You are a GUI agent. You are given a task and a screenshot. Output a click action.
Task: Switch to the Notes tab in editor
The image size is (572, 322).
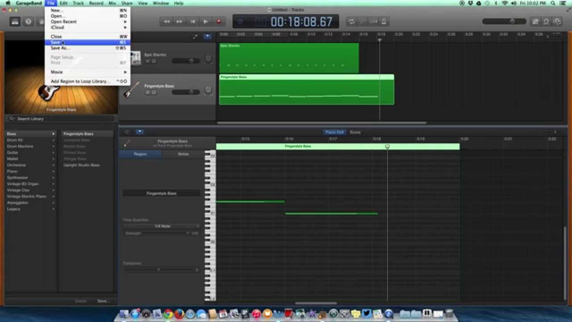click(x=183, y=154)
